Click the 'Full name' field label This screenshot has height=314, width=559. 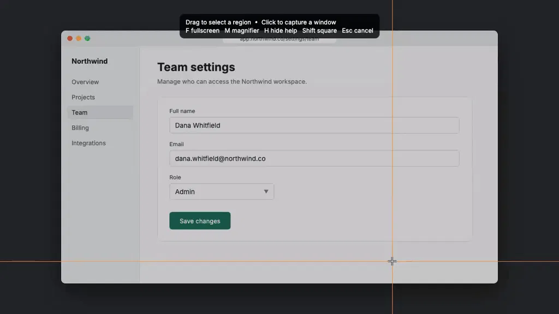click(x=182, y=111)
